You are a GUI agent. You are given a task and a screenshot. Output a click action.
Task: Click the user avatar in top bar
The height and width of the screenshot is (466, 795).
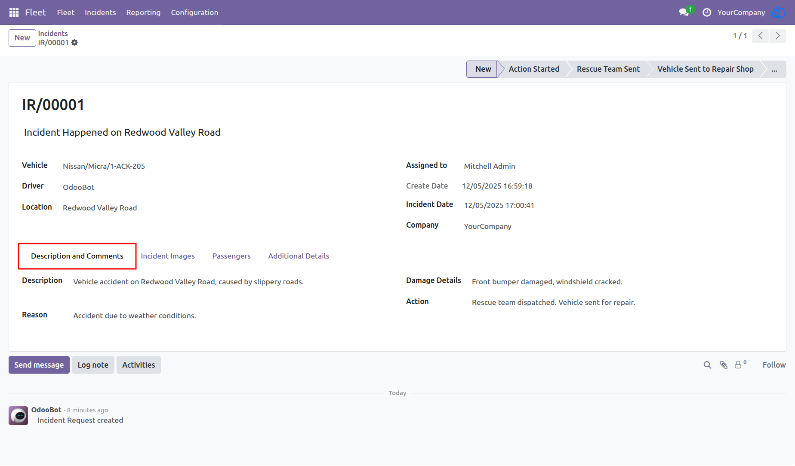[779, 12]
